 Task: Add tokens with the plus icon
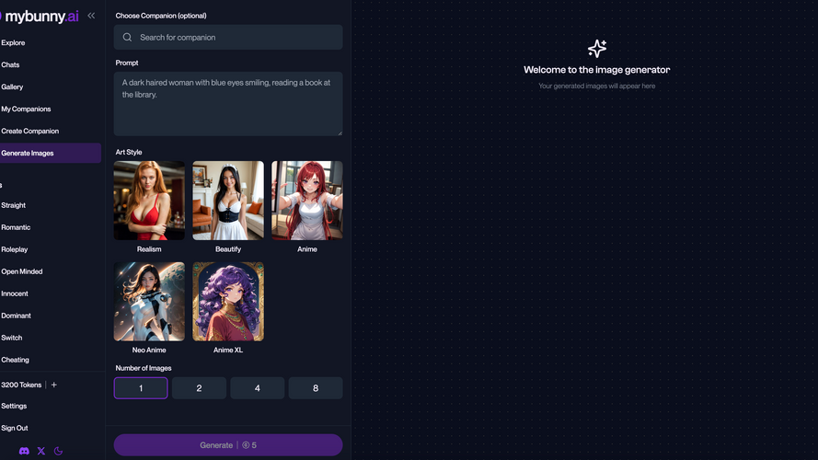(x=53, y=385)
